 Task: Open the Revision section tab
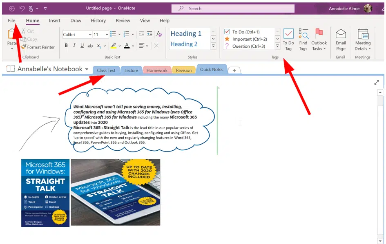pos(184,70)
